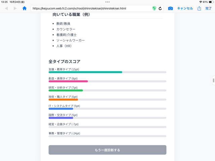Tap the green shield security icon
215x161 pixels.
[154, 8]
